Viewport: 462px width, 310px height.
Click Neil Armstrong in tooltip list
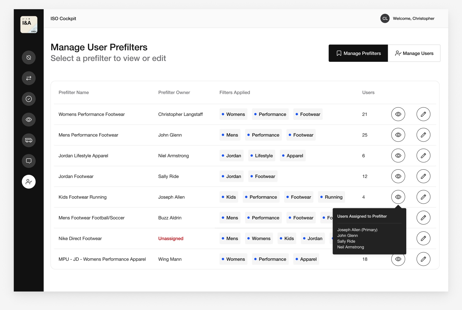tap(351, 247)
